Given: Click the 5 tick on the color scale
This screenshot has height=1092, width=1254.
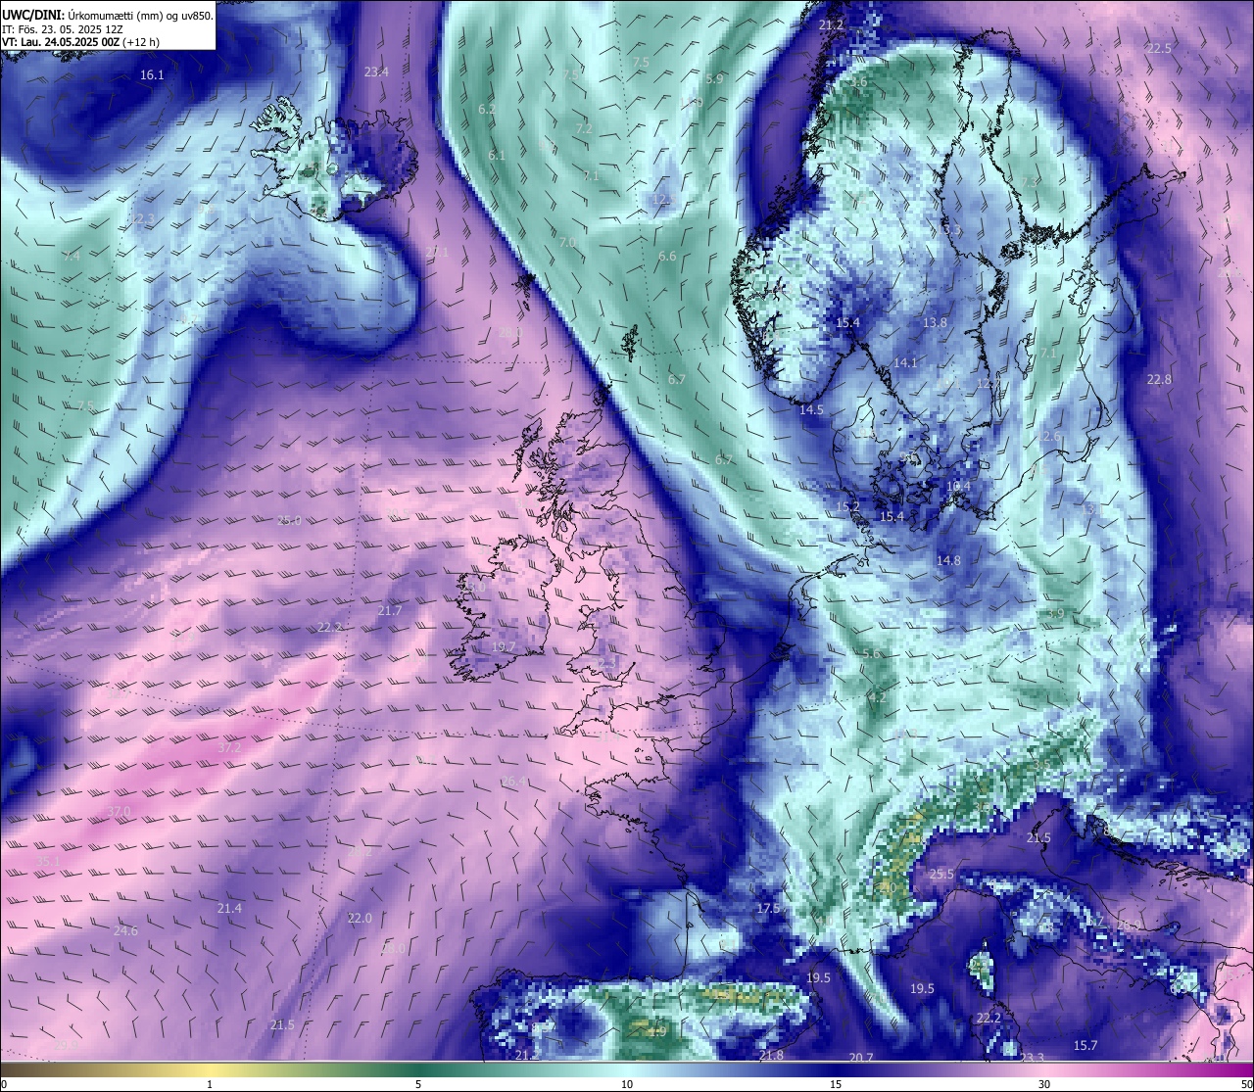Looking at the screenshot, I should tap(418, 1084).
